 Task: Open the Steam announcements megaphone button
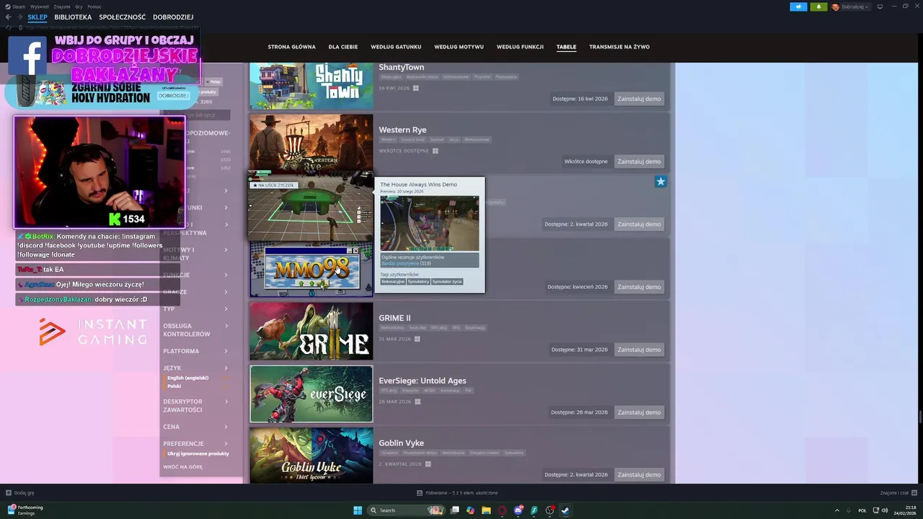798,6
